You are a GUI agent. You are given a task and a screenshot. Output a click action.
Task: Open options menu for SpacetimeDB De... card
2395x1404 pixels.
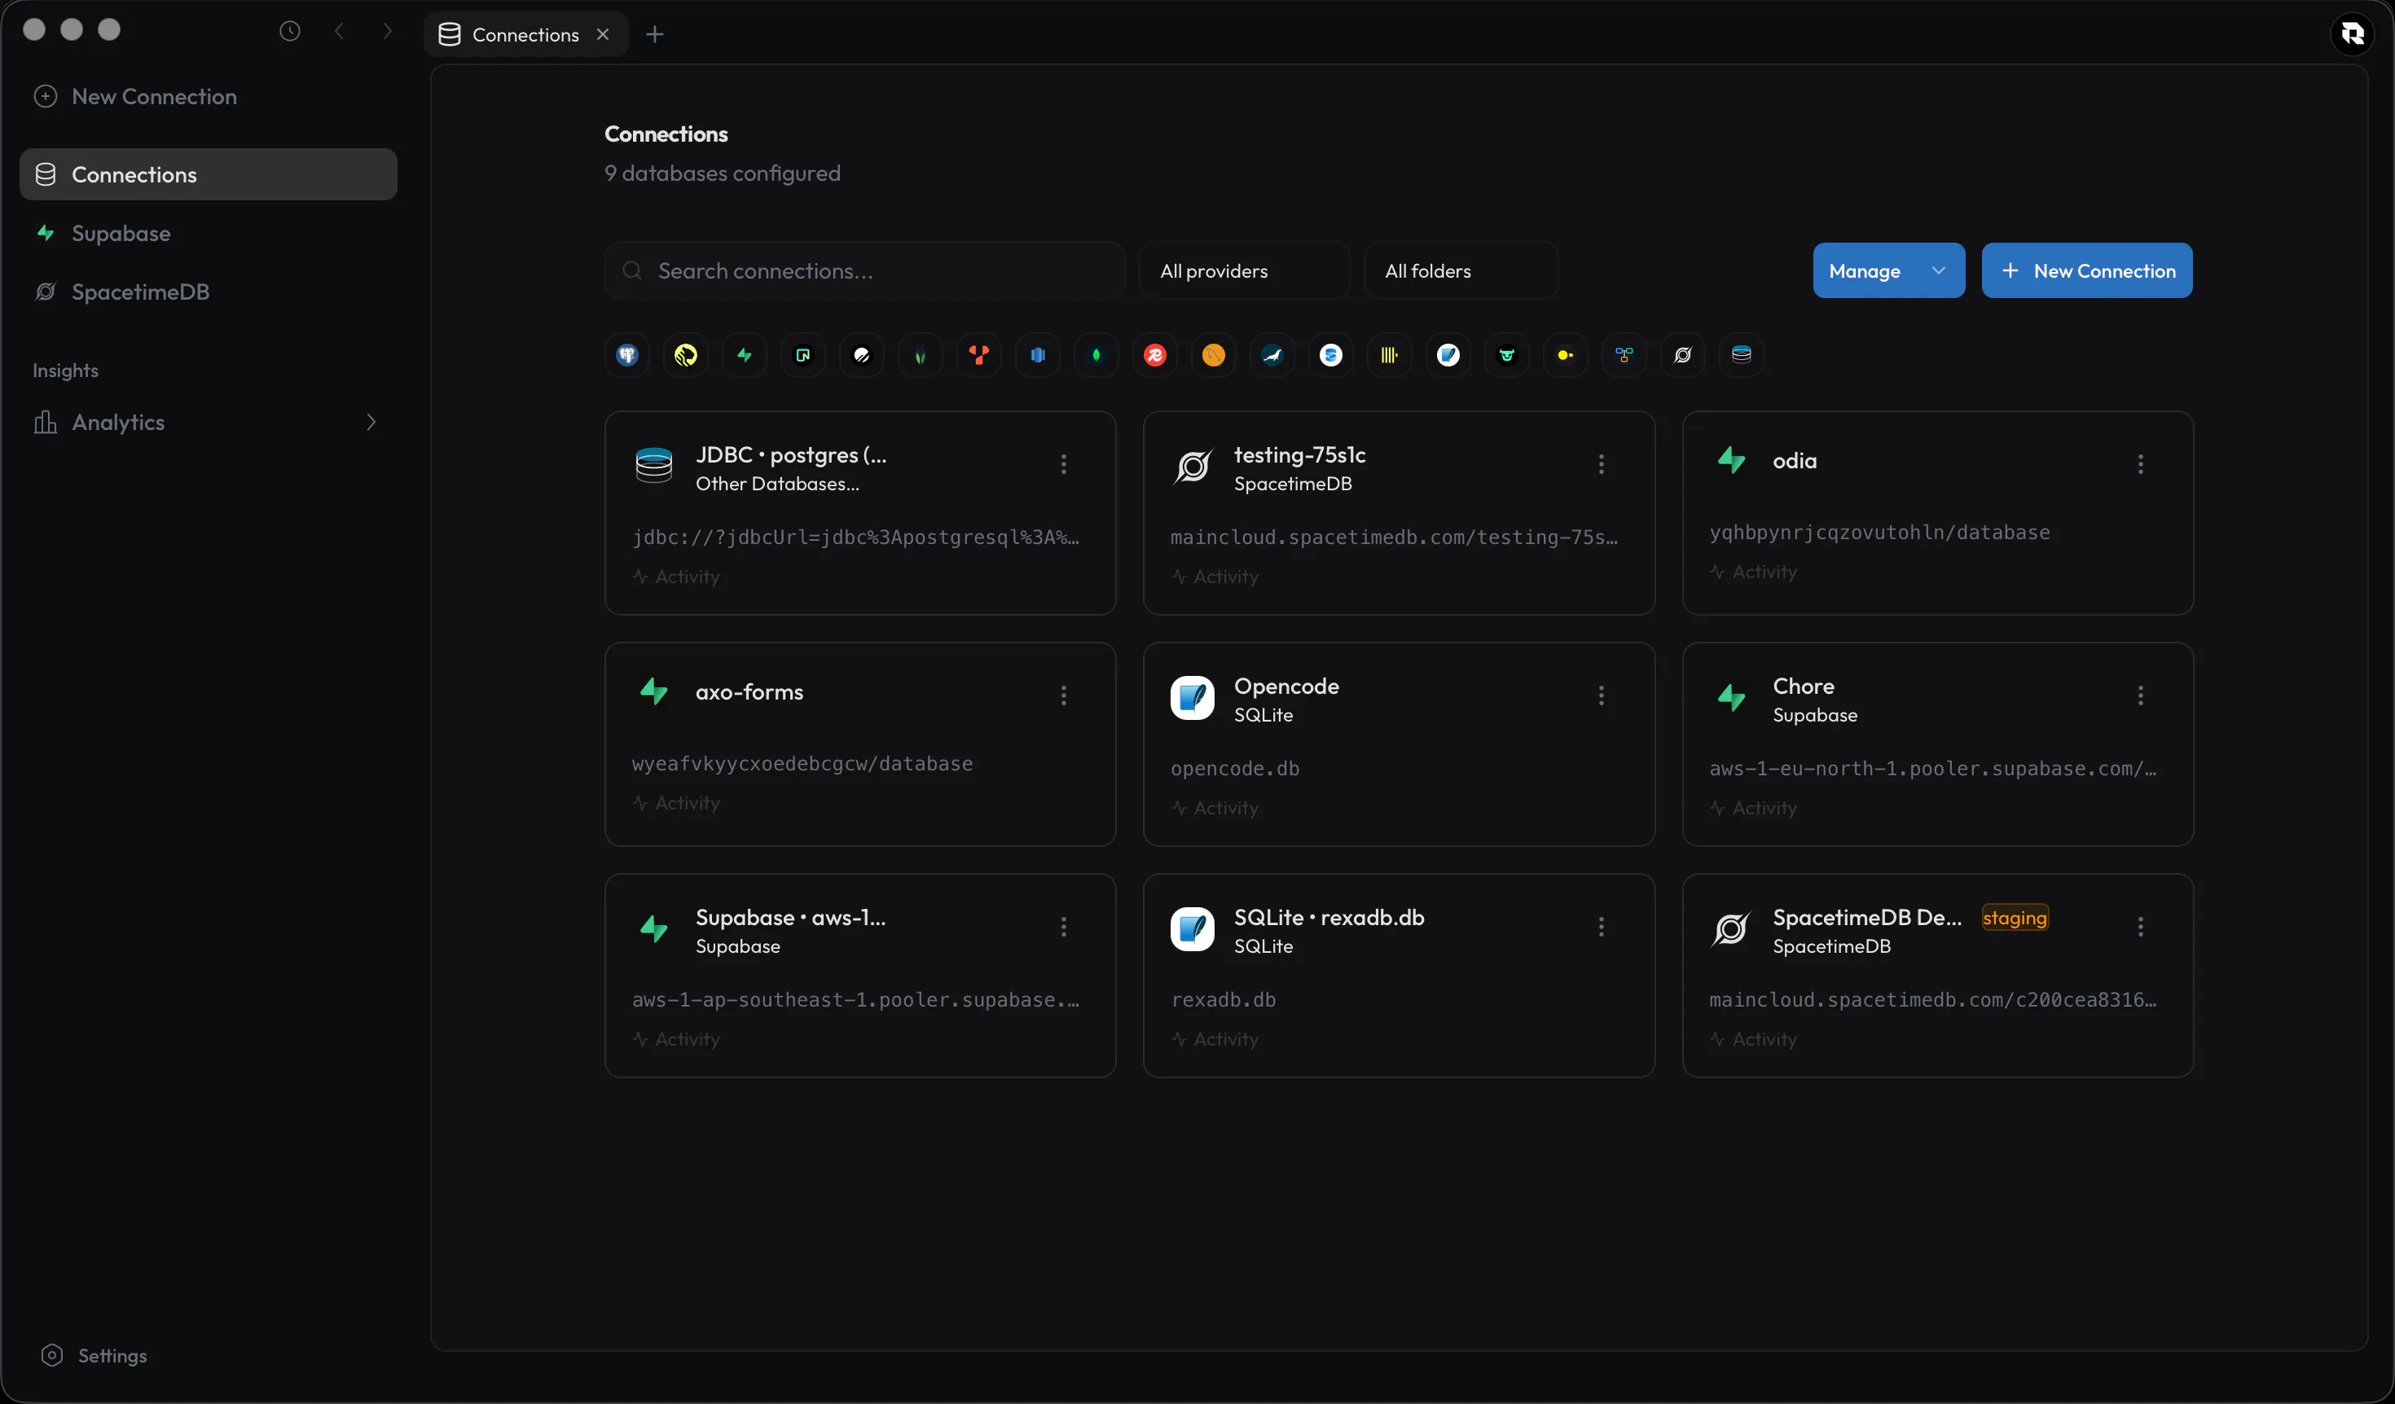(2140, 926)
